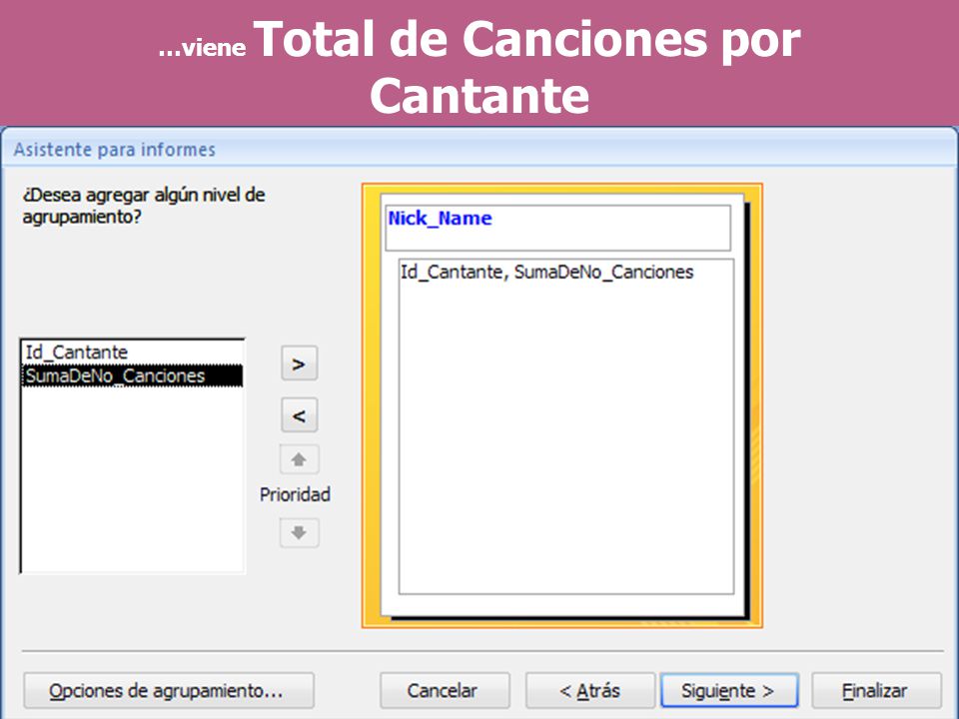Cancel the report wizard
Viewport: 959px width, 719px height.
pyautogui.click(x=445, y=691)
